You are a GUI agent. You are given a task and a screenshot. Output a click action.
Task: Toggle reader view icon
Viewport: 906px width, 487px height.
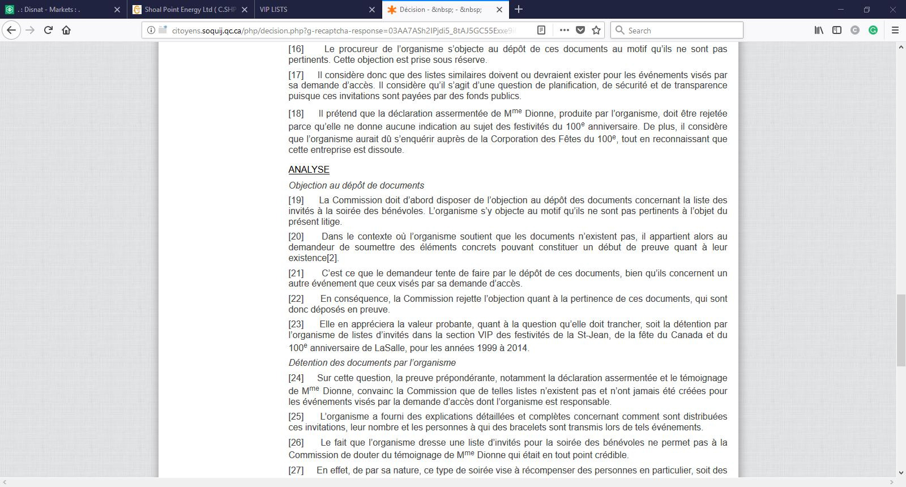[541, 30]
